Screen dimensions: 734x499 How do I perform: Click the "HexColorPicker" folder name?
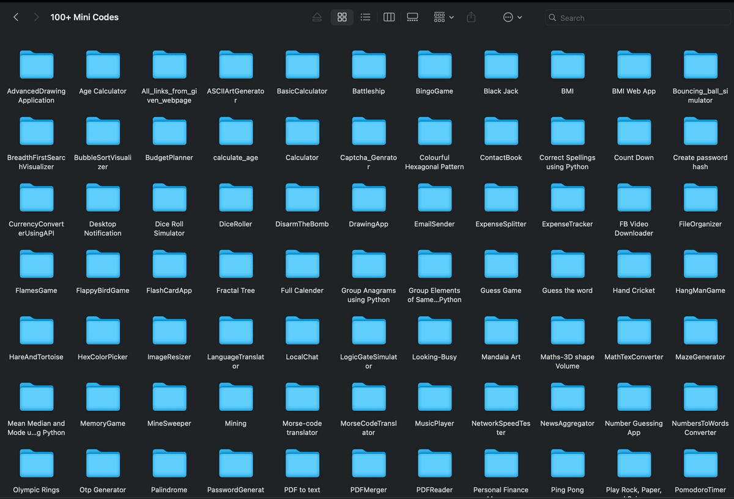pos(103,357)
